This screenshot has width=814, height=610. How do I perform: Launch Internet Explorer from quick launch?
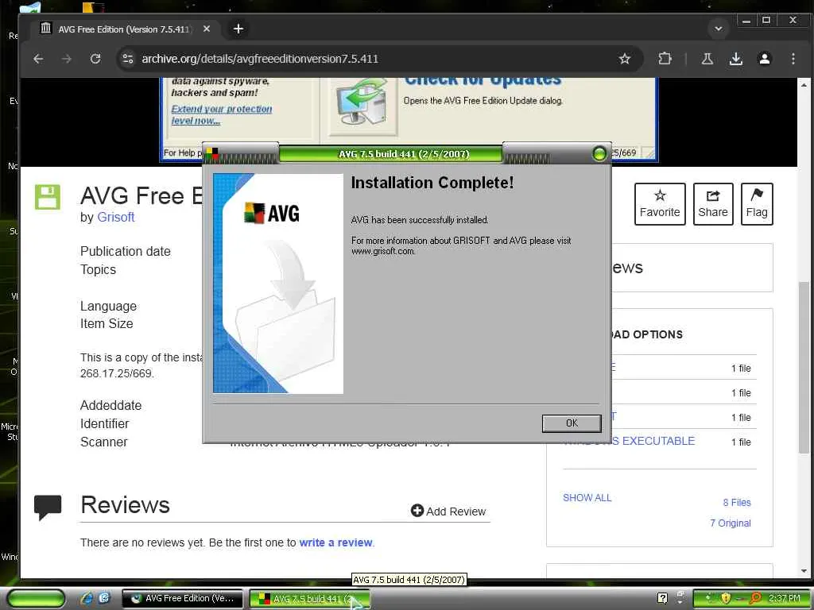point(87,598)
